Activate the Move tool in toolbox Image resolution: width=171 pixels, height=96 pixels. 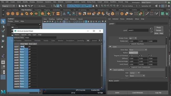[x=3, y=36]
